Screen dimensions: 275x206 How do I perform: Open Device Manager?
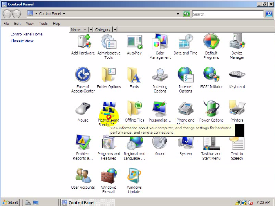(x=237, y=47)
